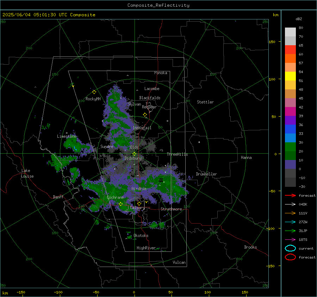This screenshot has height=297, width=317.
Task: Click the 04DK legend label
Action: click(303, 204)
